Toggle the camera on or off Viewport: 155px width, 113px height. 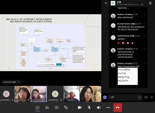pyautogui.click(x=80, y=108)
